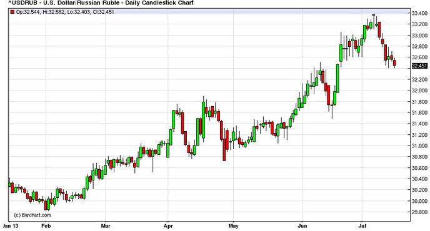
Task: Select the Apr date axis label
Action: click(x=168, y=226)
